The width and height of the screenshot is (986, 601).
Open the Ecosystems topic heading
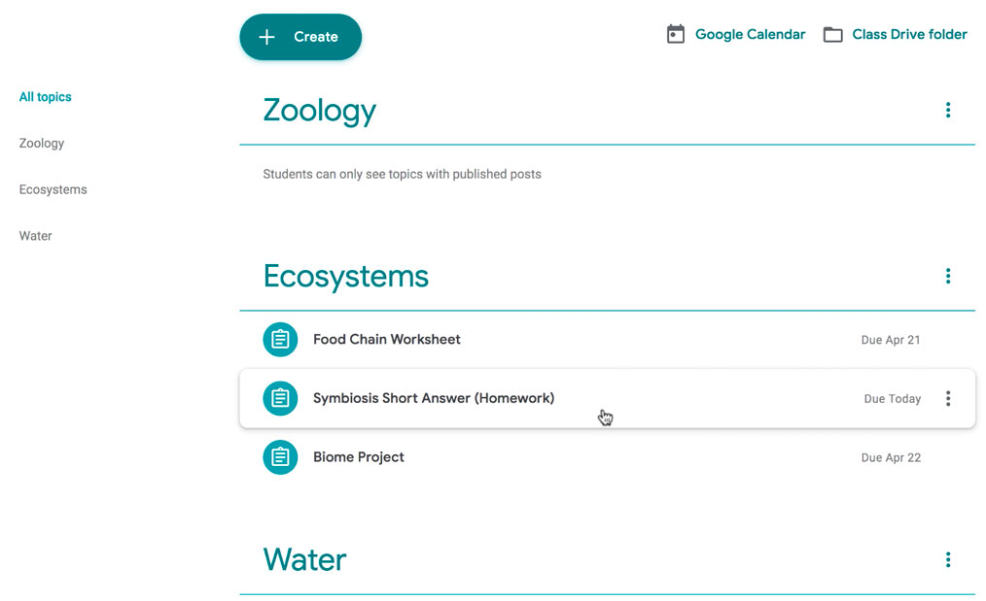(x=346, y=277)
